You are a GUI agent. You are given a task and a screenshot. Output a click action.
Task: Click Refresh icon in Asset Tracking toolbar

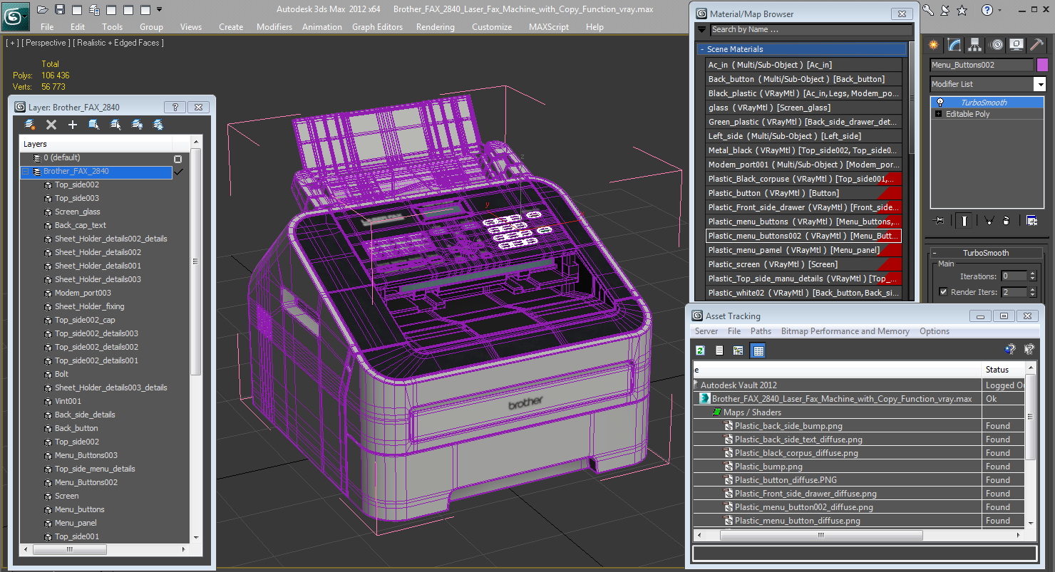click(x=701, y=350)
